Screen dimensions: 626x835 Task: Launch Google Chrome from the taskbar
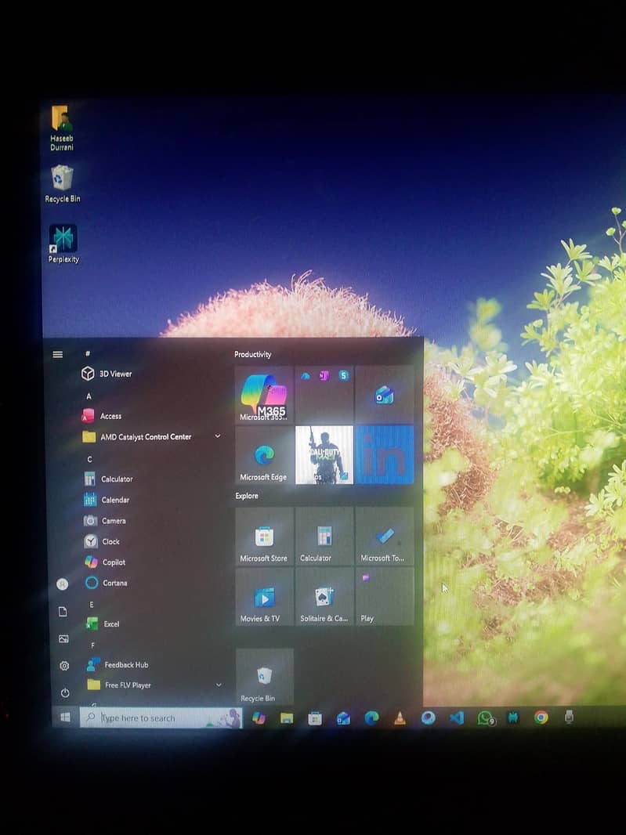pos(541,718)
